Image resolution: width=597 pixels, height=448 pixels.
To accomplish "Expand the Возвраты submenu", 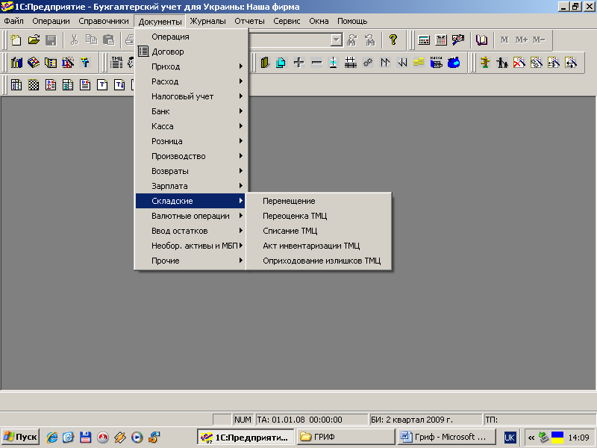I will point(192,171).
